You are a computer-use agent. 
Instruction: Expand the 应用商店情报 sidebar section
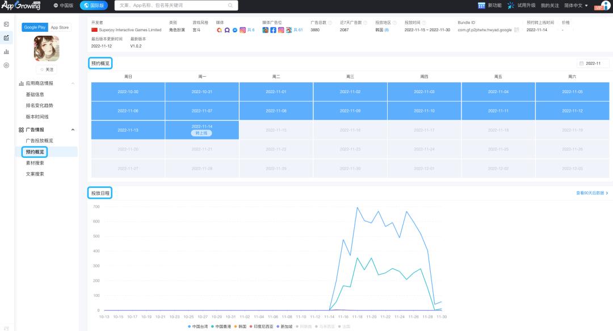(x=73, y=83)
